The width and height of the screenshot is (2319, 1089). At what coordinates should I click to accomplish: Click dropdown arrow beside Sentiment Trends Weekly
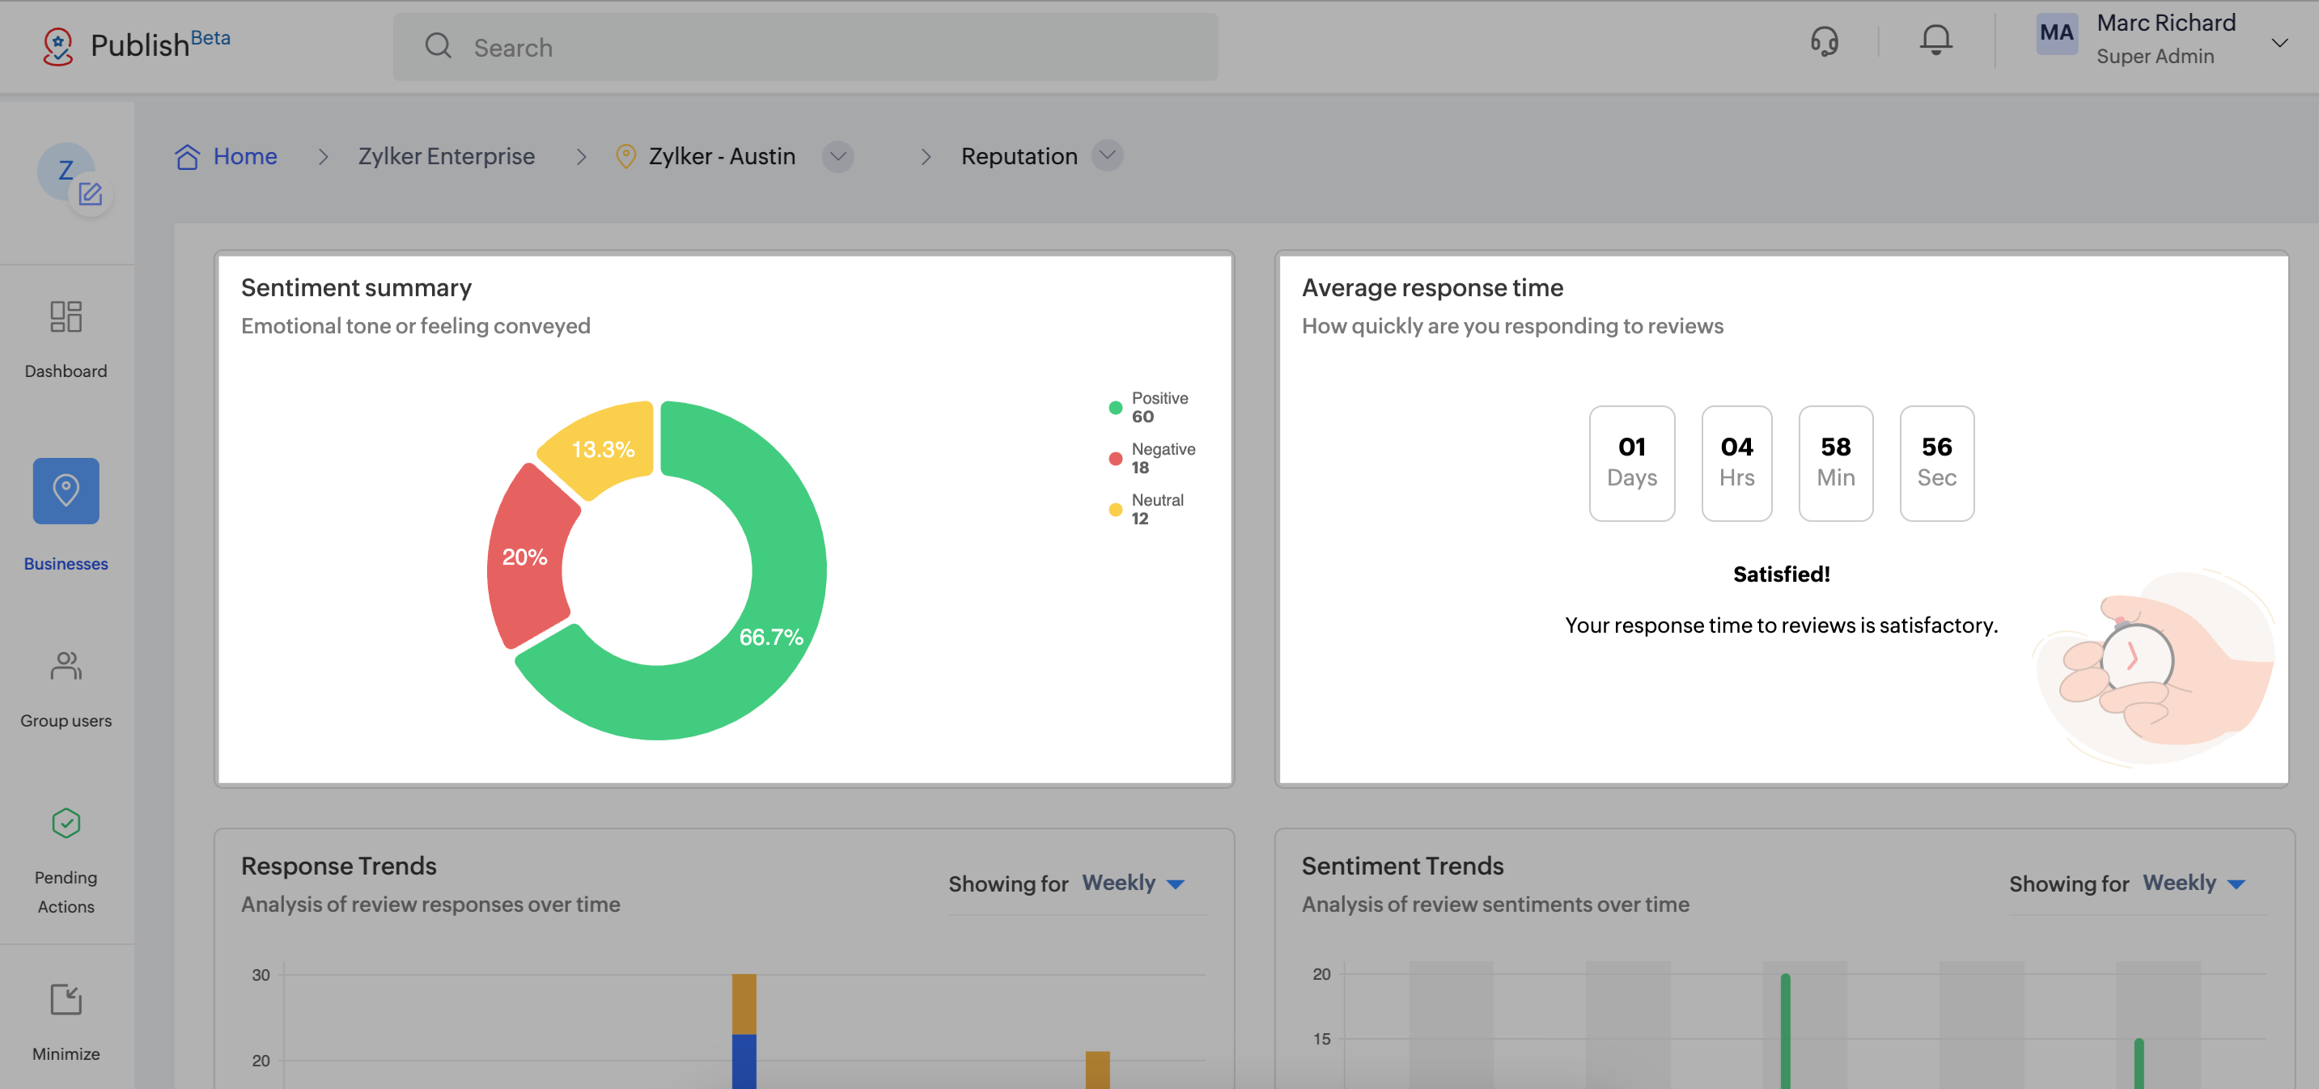click(x=2236, y=884)
